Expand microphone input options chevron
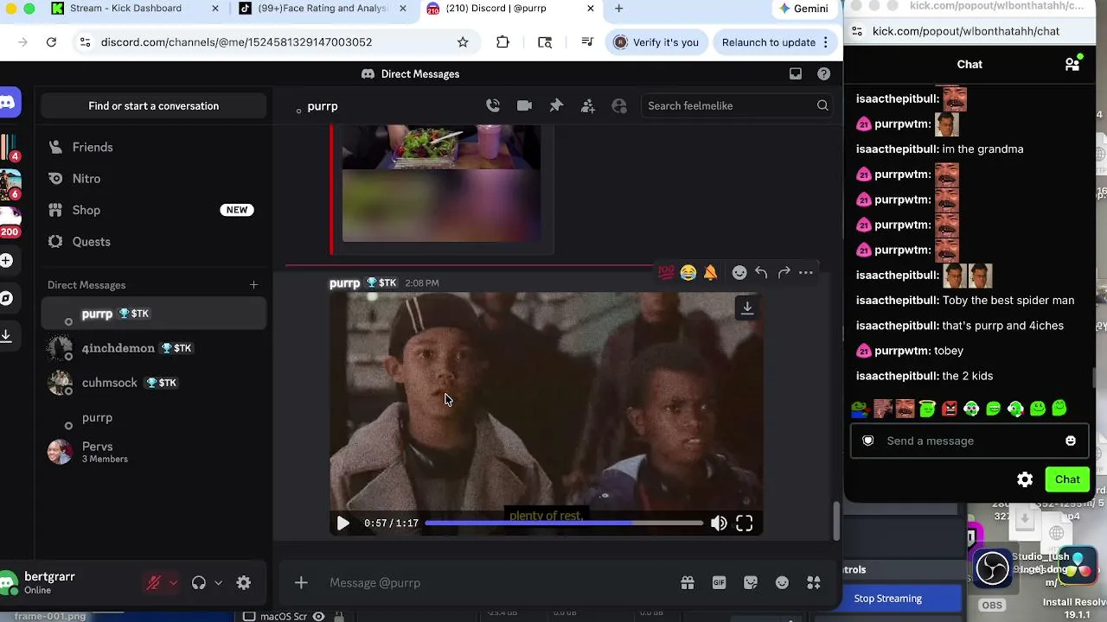The width and height of the screenshot is (1107, 622). [173, 583]
